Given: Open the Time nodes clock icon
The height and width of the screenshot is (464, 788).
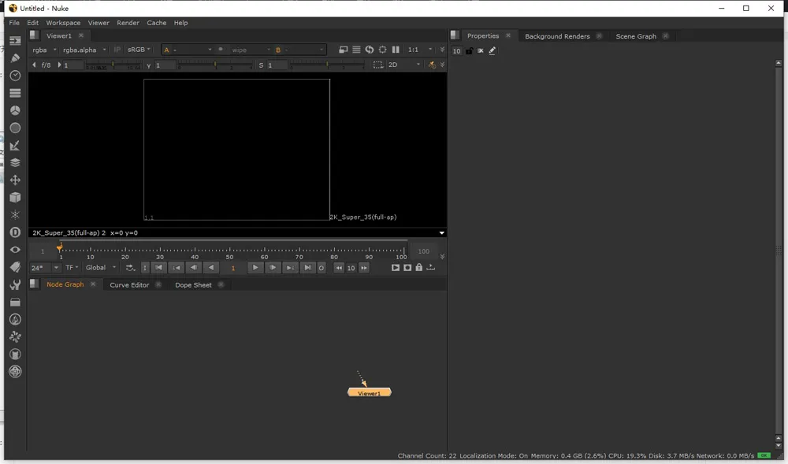Looking at the screenshot, I should 15,76.
